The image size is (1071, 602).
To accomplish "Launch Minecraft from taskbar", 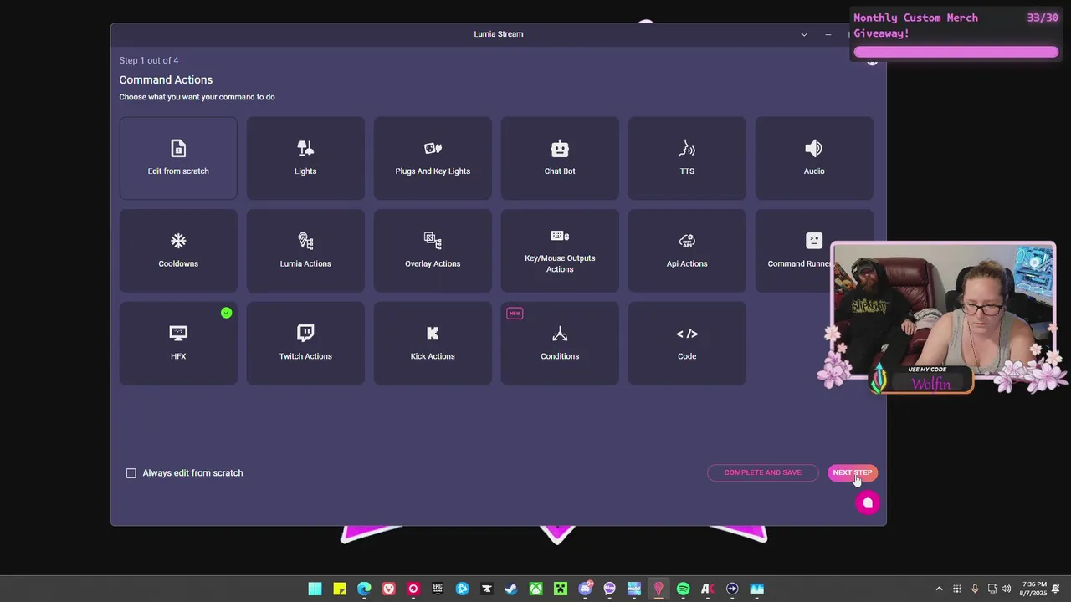I will [x=561, y=589].
